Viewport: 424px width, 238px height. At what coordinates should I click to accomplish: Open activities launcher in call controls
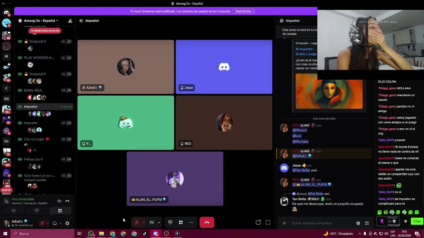pos(181,222)
